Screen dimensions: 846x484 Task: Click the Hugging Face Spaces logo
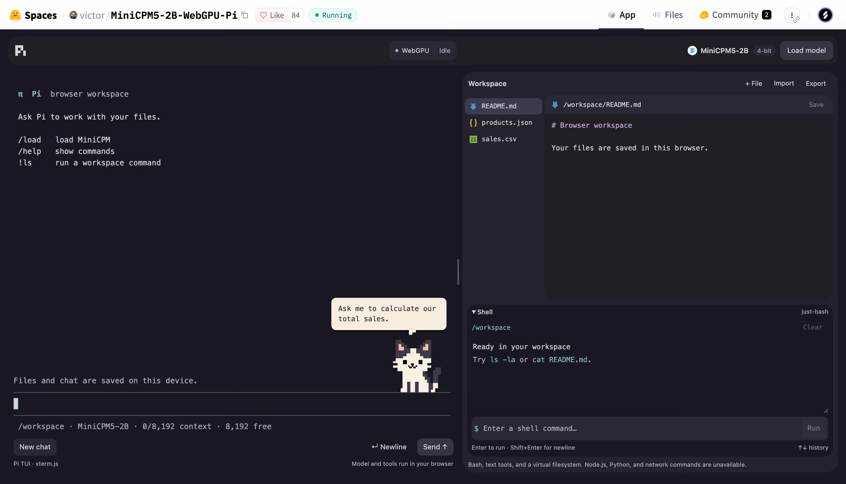(15, 15)
